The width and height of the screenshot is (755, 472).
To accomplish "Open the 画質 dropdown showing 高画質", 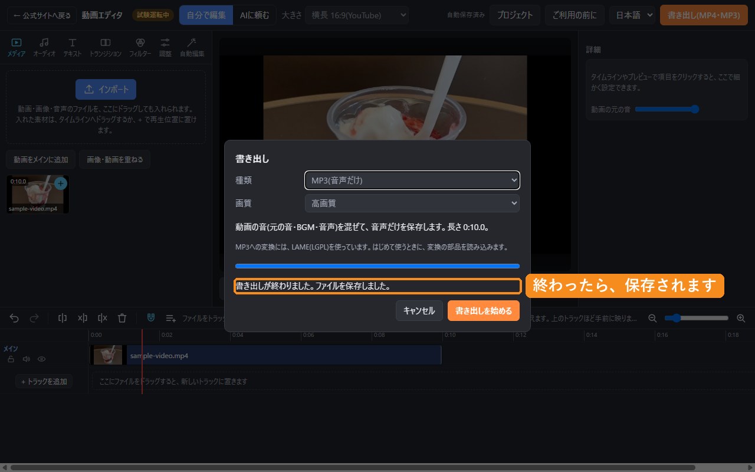I will 412,203.
